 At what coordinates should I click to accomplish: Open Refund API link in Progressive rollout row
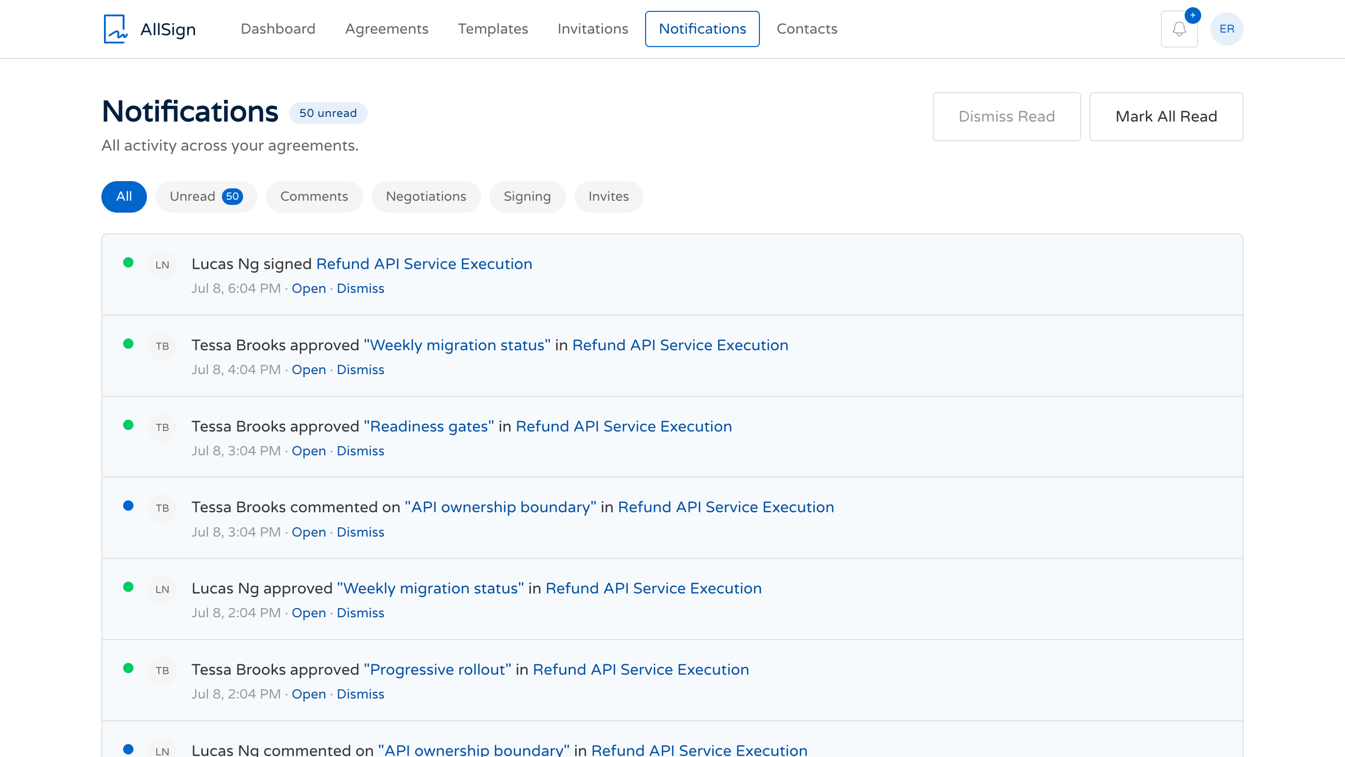pyautogui.click(x=640, y=670)
